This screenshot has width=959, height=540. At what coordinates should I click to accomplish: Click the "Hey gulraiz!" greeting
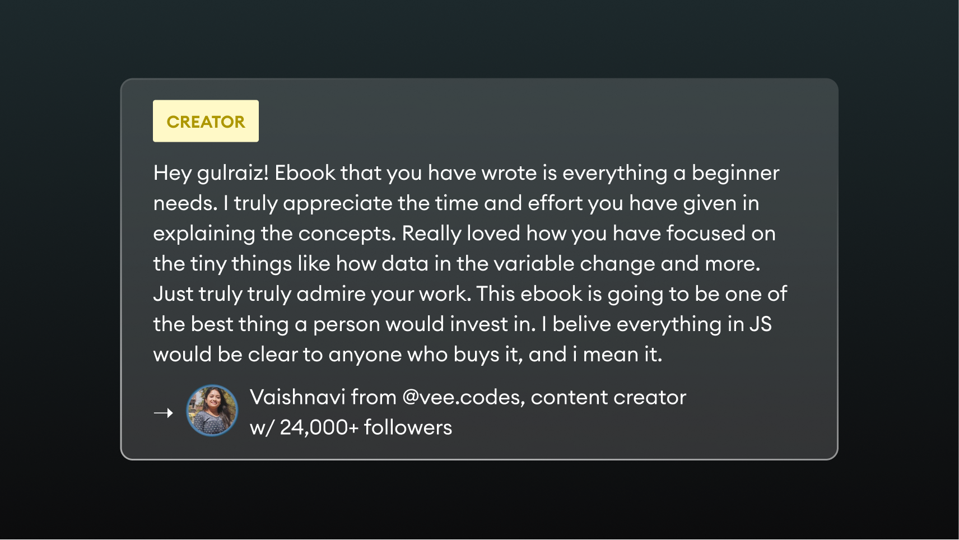point(211,173)
